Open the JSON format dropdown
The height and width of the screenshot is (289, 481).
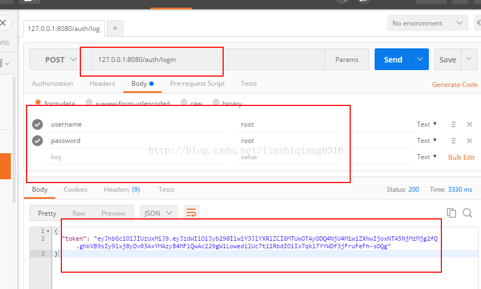tap(159, 213)
